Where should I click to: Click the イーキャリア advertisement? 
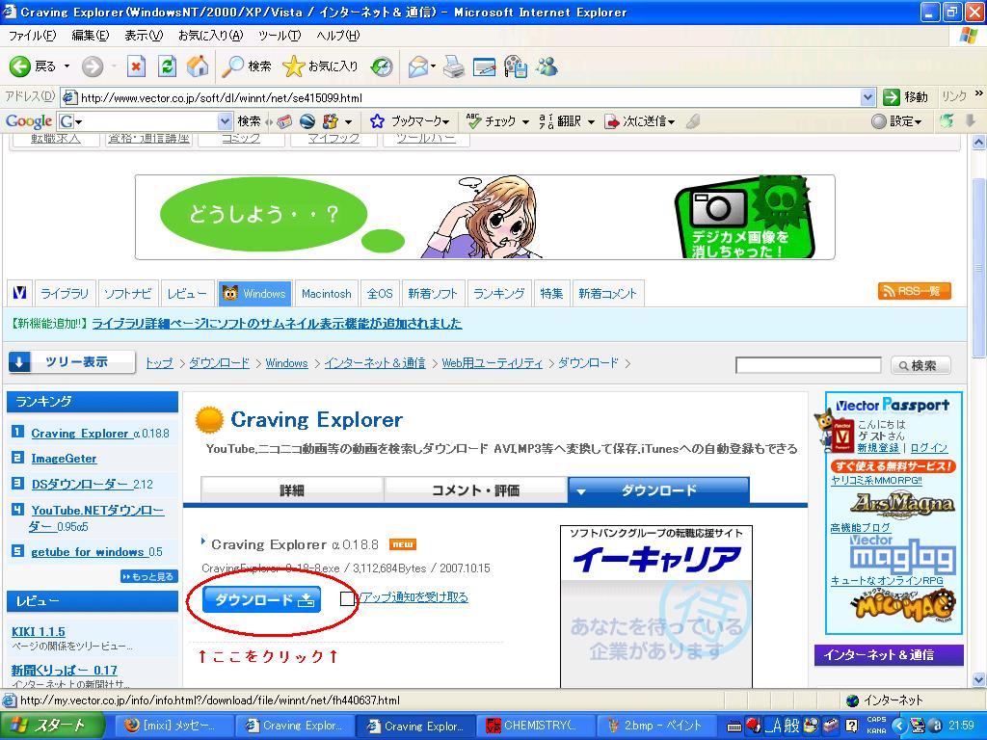[x=655, y=606]
